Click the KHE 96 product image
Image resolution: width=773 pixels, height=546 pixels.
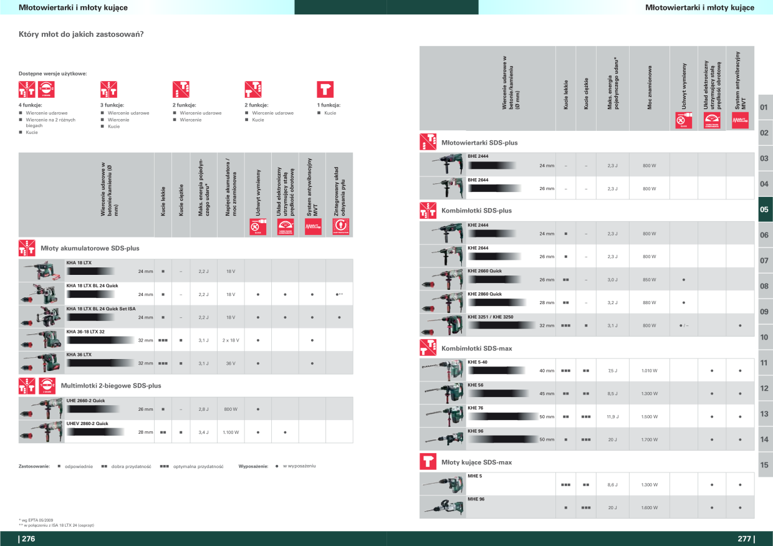point(441,439)
